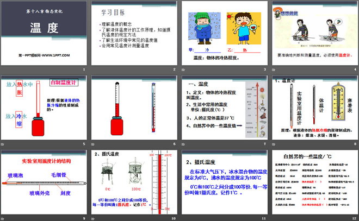Select the title slide named 温度
Viewport: 359px width, 221px height.
44,34
